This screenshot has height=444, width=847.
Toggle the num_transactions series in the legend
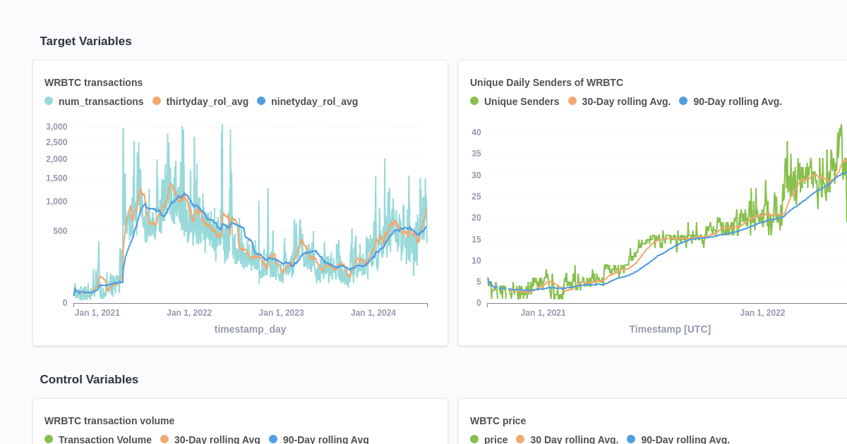(x=101, y=101)
